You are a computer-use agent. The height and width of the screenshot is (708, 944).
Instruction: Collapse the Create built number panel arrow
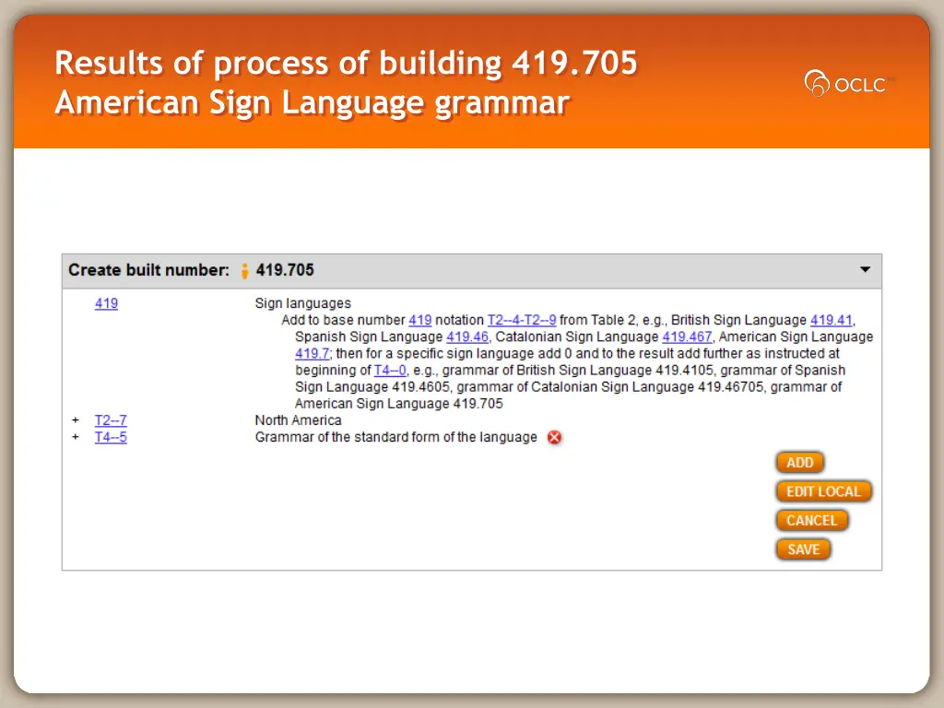(865, 270)
